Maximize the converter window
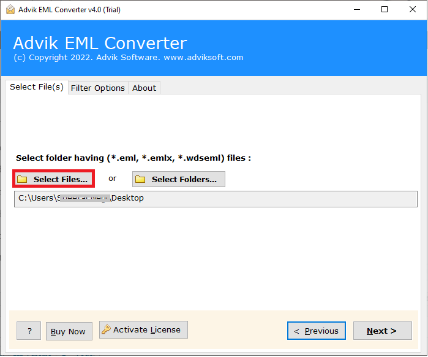 (384, 9)
